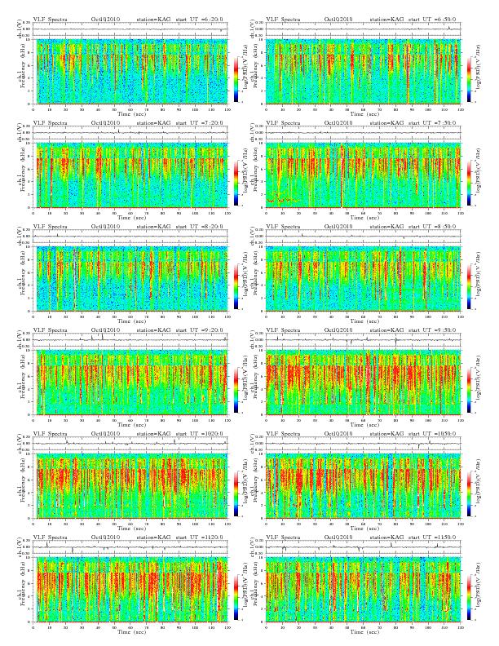The height and width of the screenshot is (646, 499).
Task: Click the 'start UT =6:20:0' title text
Action: (200, 20)
